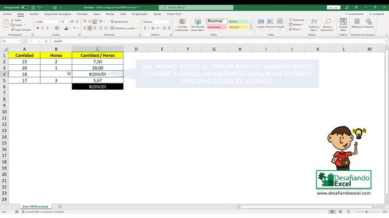Open Dar formato como tabla menu
The height and width of the screenshot is (218, 389).
pyautogui.click(x=198, y=25)
